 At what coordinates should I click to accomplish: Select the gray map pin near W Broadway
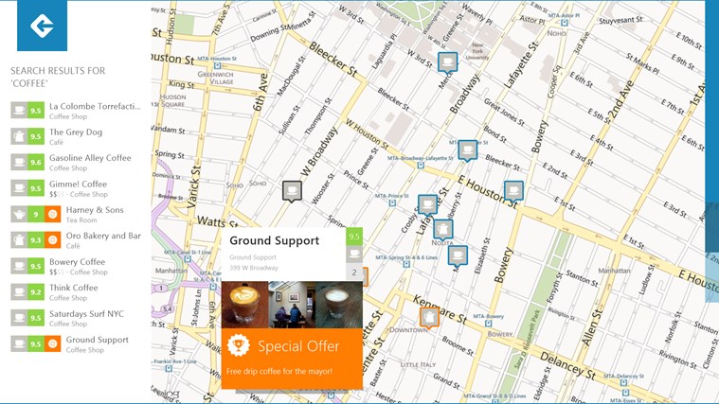293,191
